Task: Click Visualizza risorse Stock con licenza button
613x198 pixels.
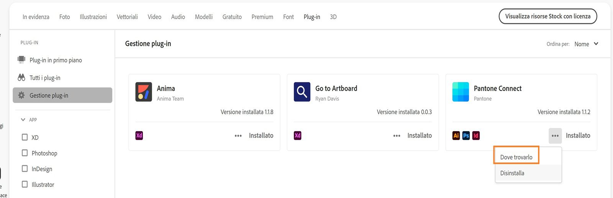Action: point(548,16)
